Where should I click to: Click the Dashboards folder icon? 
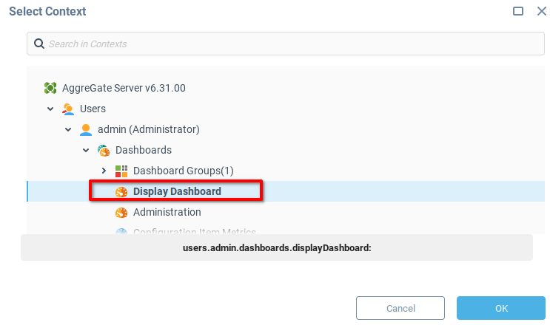point(104,150)
